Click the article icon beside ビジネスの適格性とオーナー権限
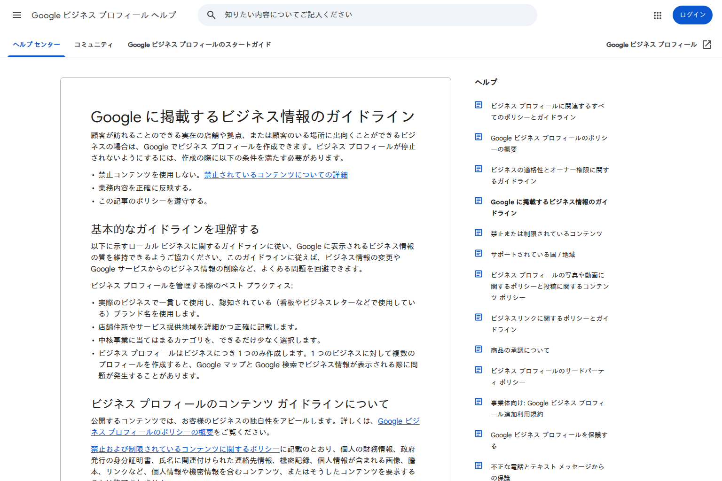Viewport: 722px width, 481px height. coord(479,169)
